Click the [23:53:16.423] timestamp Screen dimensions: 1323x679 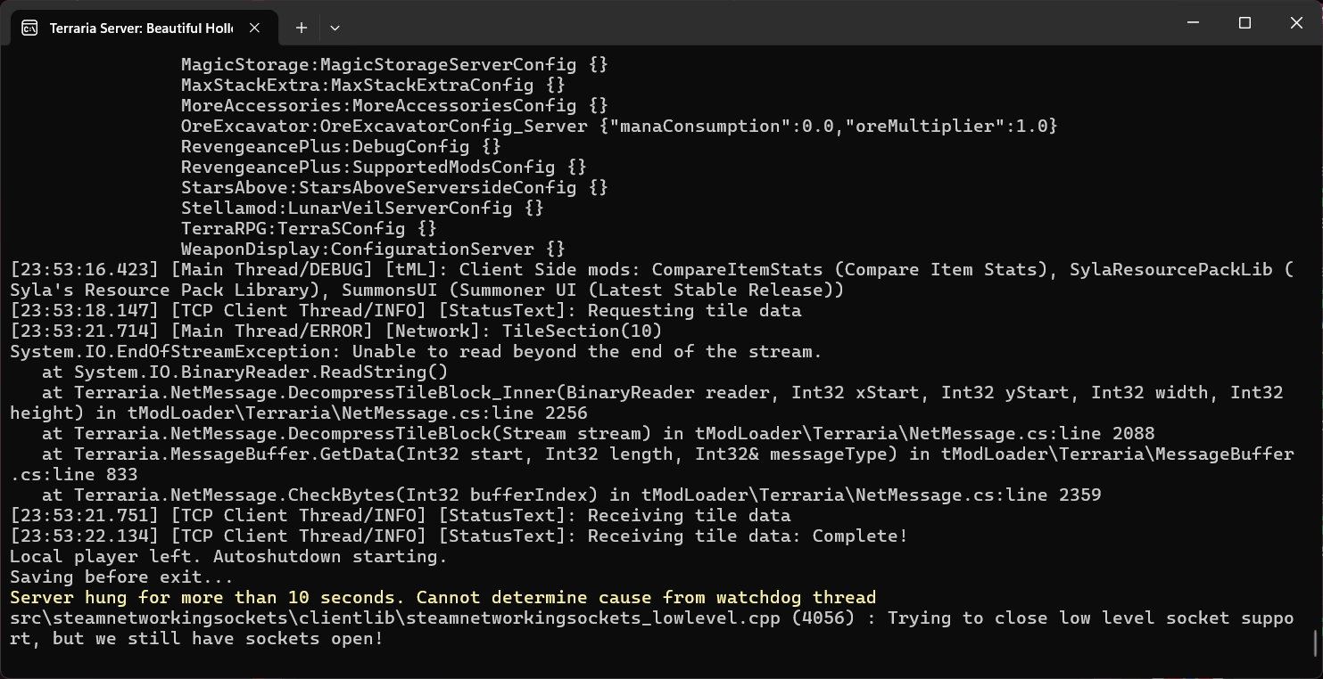click(x=85, y=269)
